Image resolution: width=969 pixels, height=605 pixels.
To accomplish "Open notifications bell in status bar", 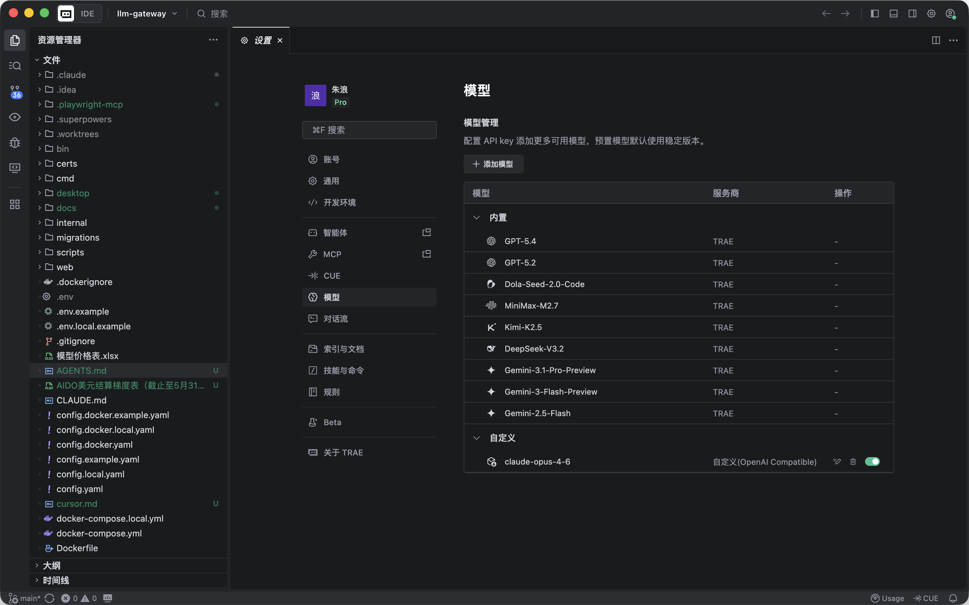I will 953,598.
